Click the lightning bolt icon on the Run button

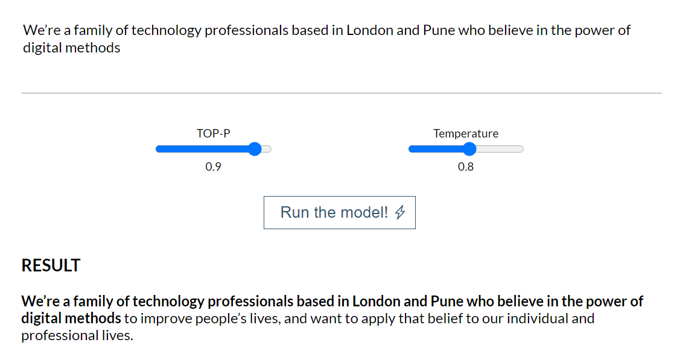point(400,212)
